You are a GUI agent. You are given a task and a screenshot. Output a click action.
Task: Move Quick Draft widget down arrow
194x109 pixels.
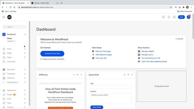click(x=128, y=75)
